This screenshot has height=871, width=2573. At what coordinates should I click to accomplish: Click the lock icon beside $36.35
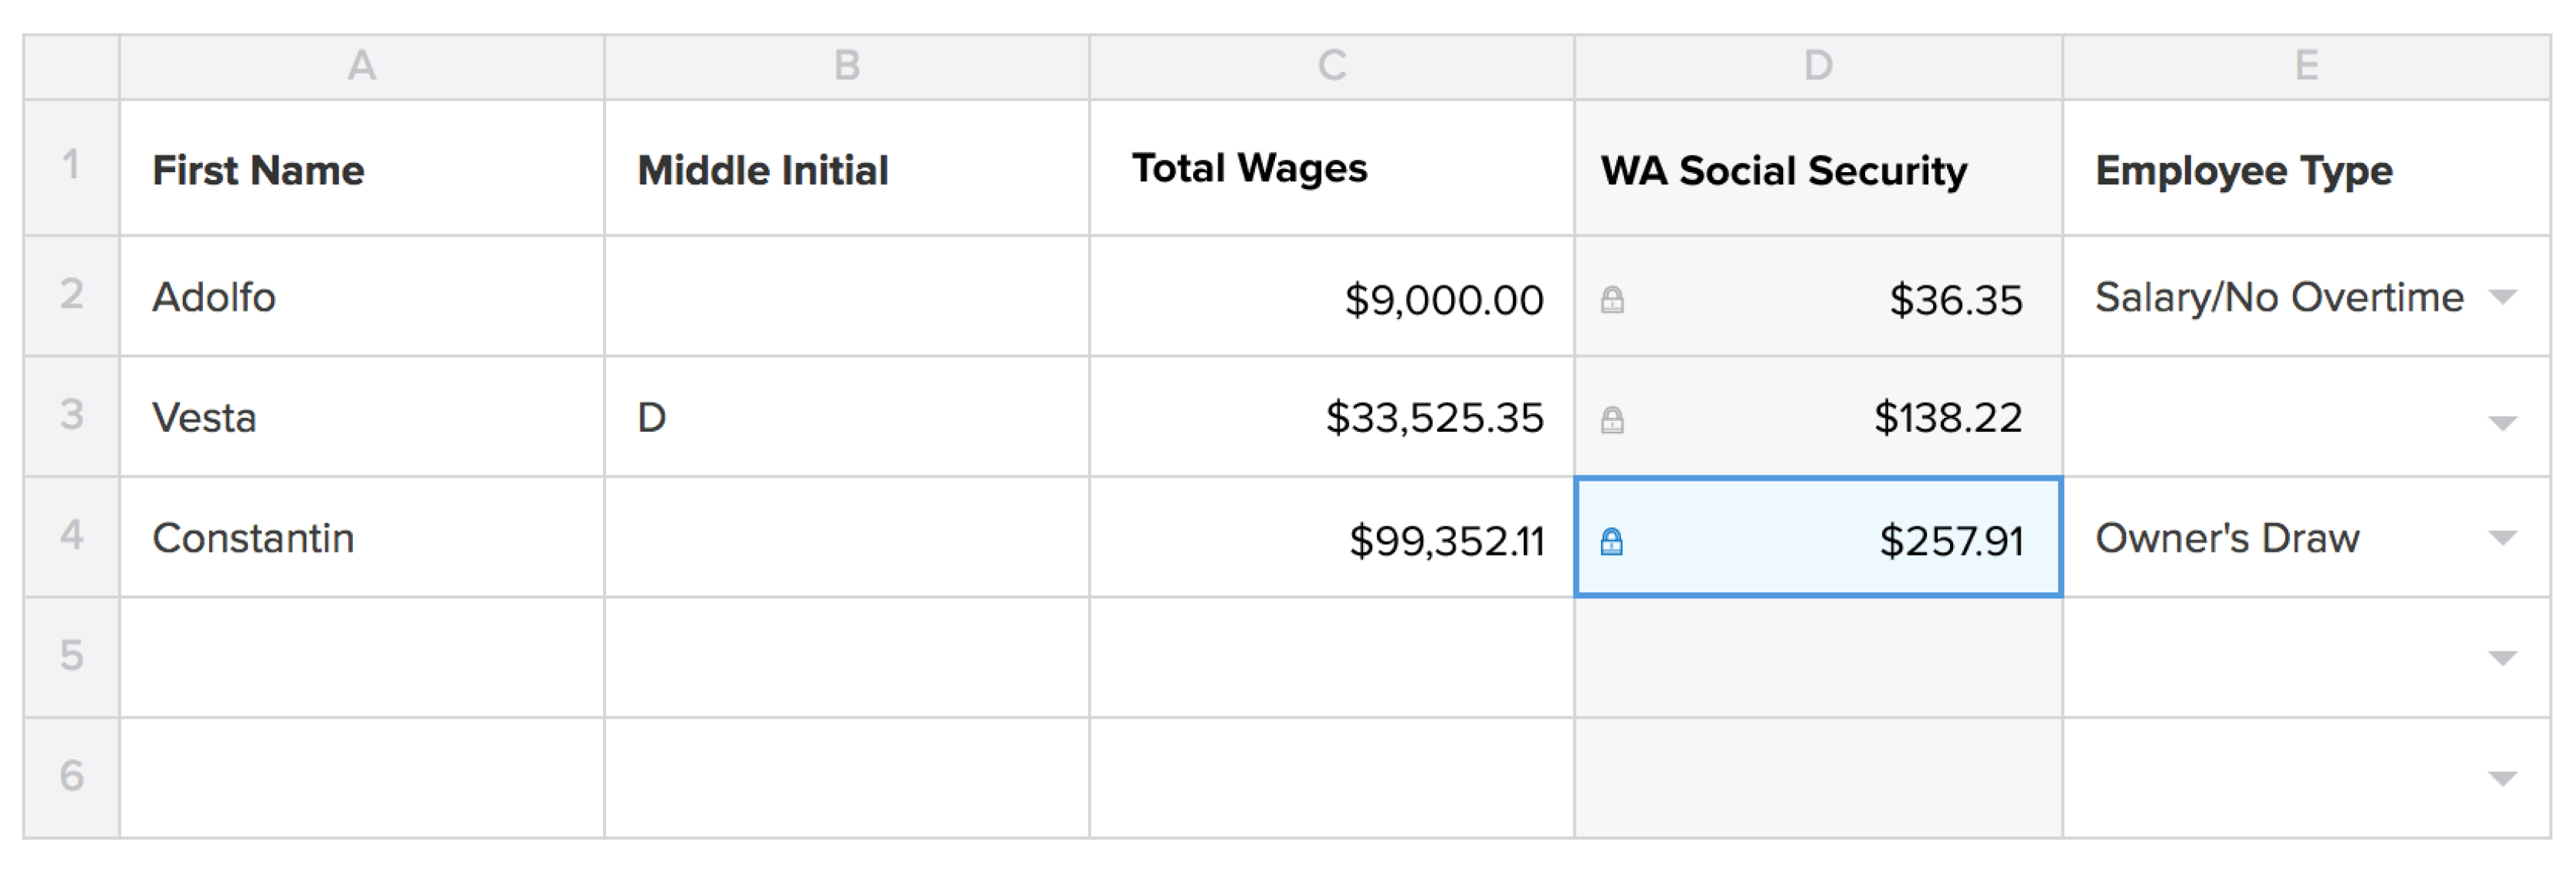(1611, 300)
